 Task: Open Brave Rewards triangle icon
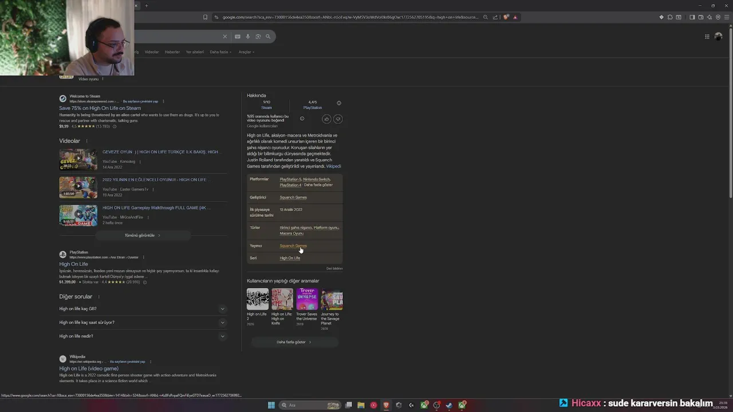coord(515,17)
